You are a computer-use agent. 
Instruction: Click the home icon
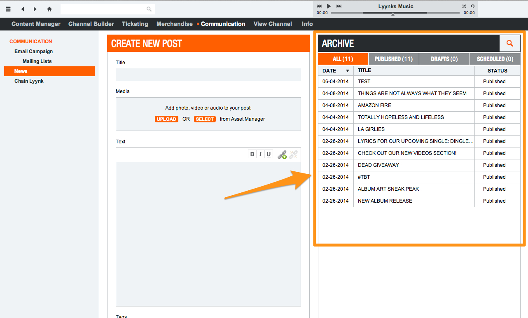click(x=49, y=9)
